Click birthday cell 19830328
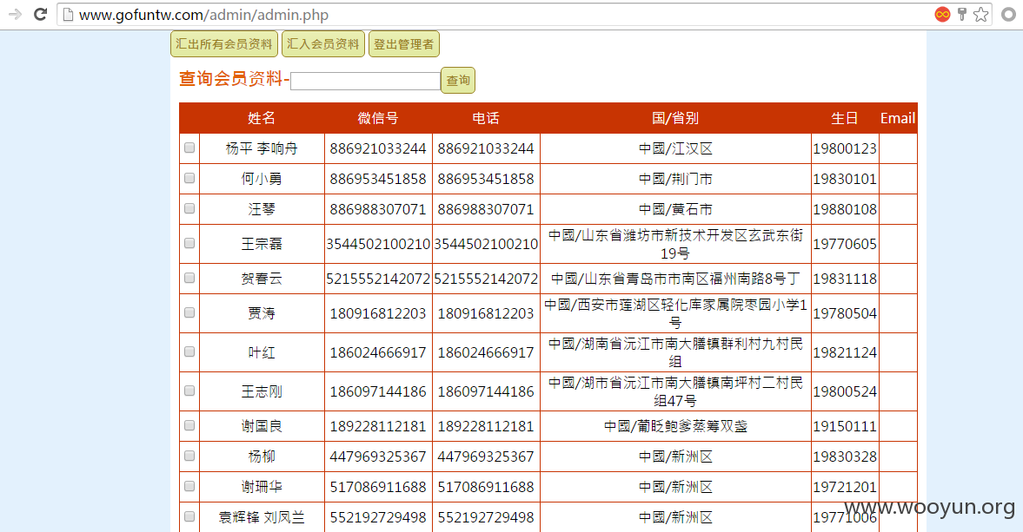Viewport: 1023px width, 532px height. pyautogui.click(x=845, y=456)
